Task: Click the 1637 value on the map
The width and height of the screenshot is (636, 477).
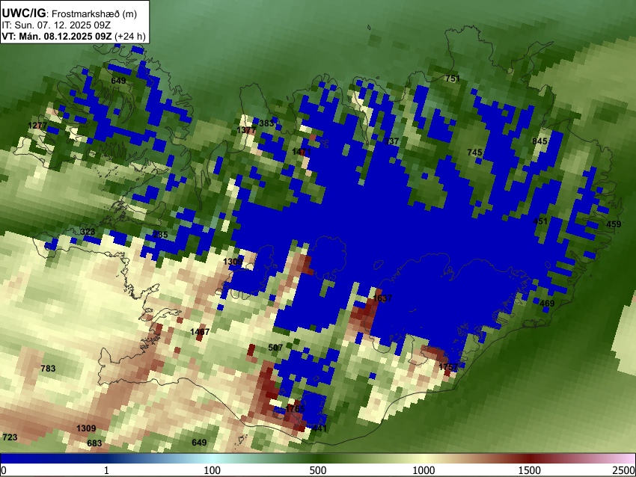Action: tap(382, 298)
